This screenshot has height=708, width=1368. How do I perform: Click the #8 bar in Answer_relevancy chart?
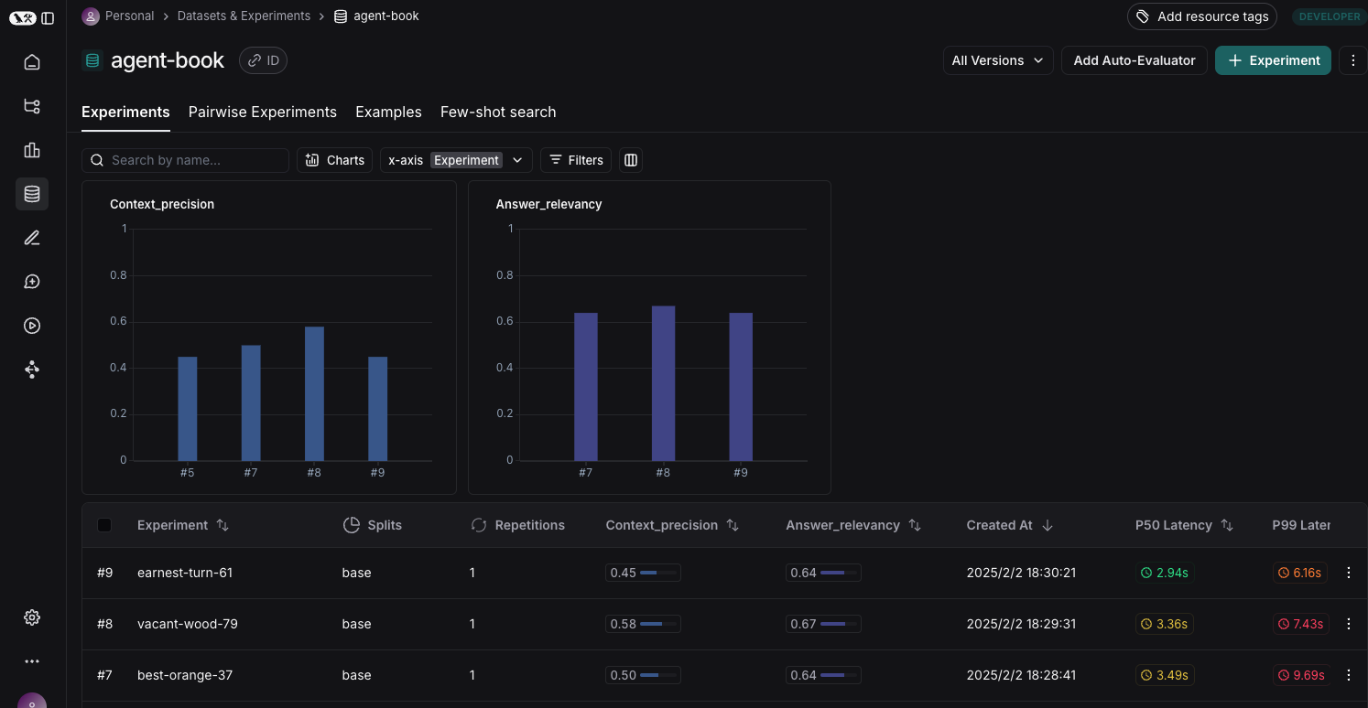click(663, 383)
